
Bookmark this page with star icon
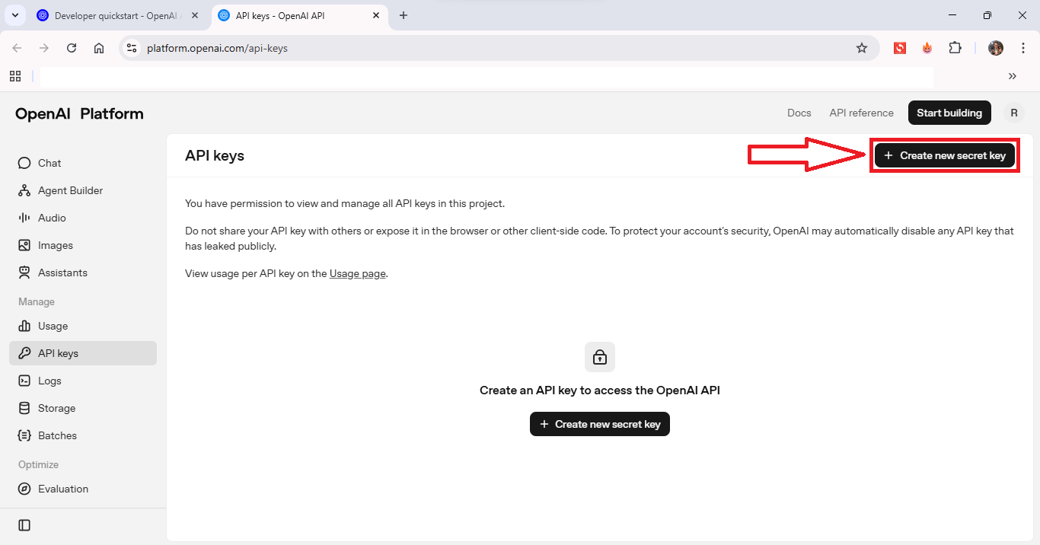(862, 48)
